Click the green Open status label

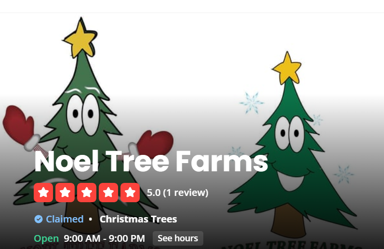point(46,238)
